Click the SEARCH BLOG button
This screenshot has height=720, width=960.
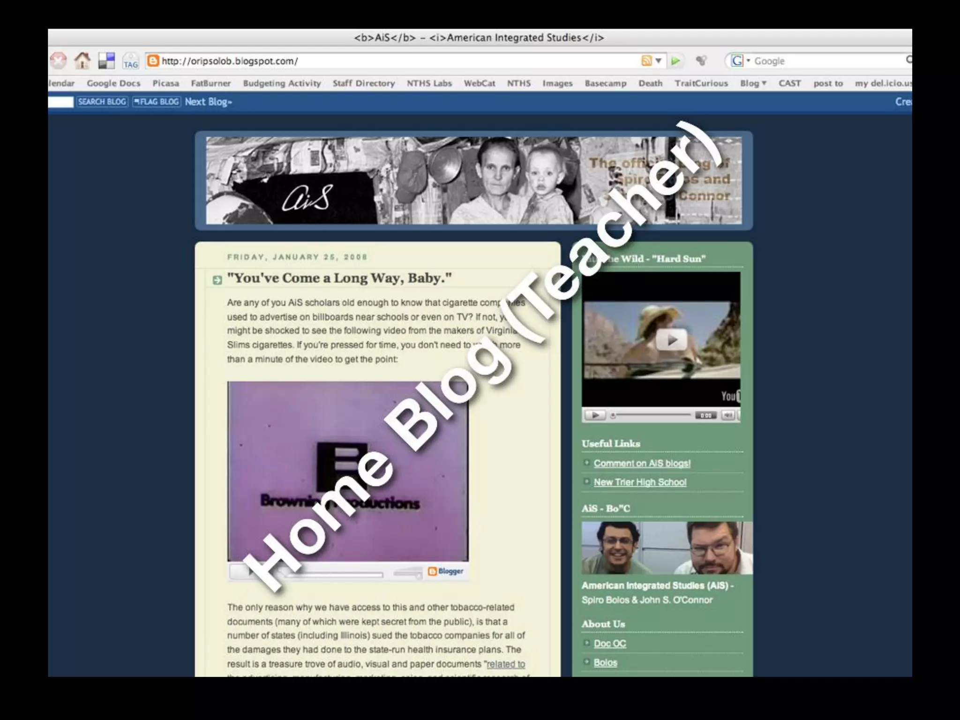(x=102, y=102)
